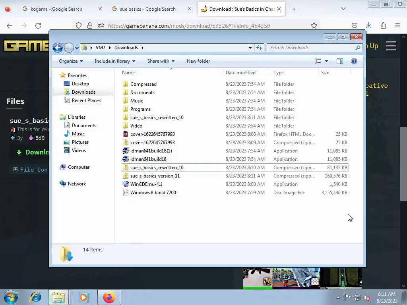Image resolution: width=407 pixels, height=305 pixels.
Task: Open the Organize menu
Action: click(x=71, y=61)
